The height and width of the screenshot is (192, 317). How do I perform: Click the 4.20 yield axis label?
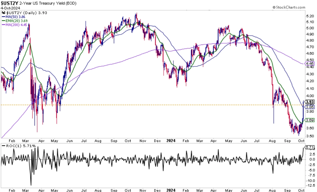tap(310, 81)
